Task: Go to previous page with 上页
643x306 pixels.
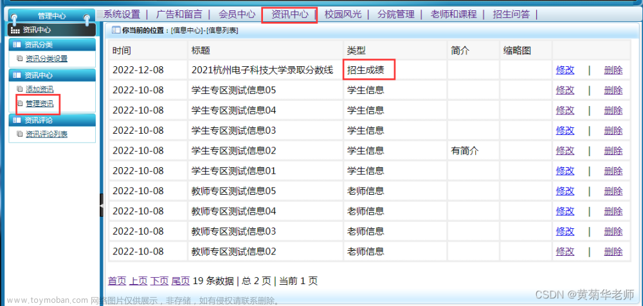Action: (x=138, y=281)
